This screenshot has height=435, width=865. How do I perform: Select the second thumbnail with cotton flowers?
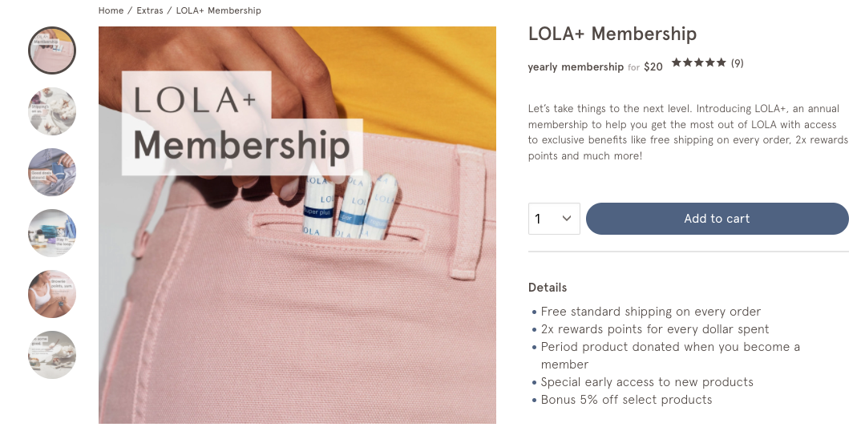52,111
